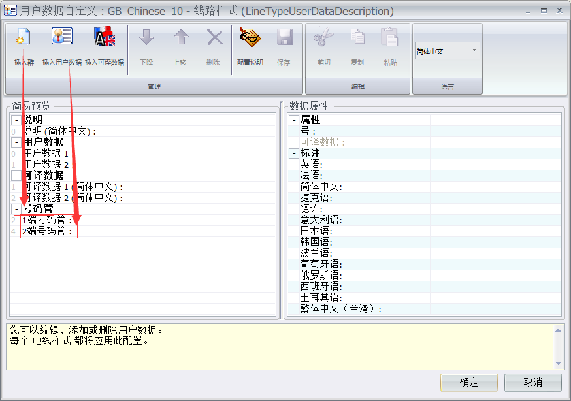The height and width of the screenshot is (401, 571).
Task: Select the 1端号码管 entry
Action: click(46, 220)
